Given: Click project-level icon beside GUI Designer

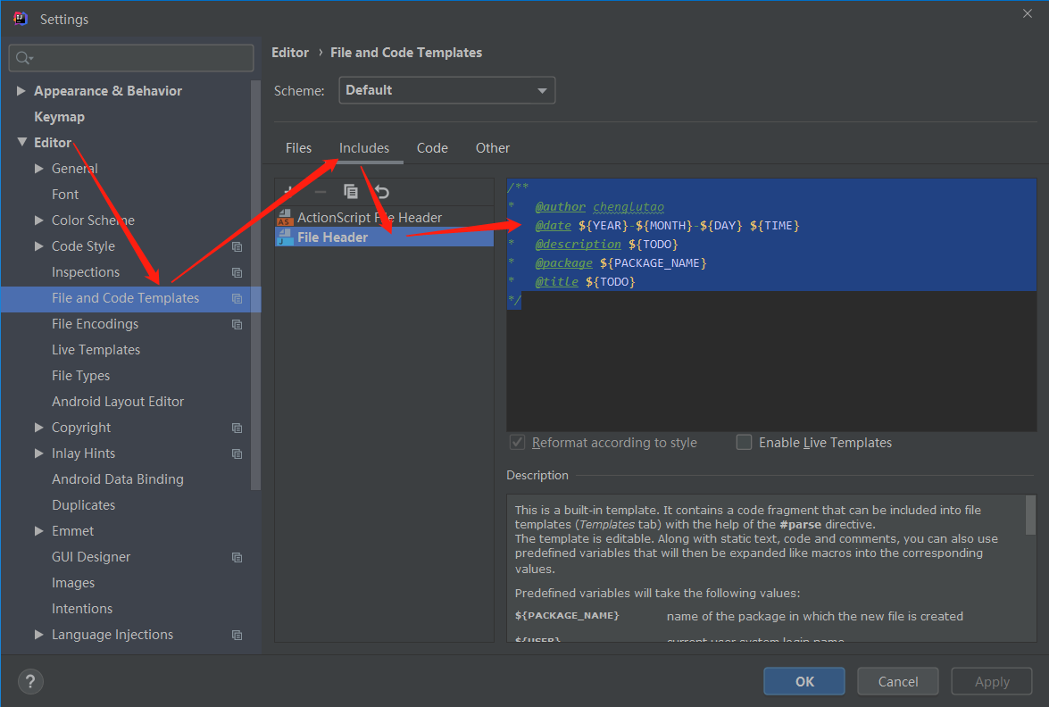Looking at the screenshot, I should pyautogui.click(x=237, y=557).
